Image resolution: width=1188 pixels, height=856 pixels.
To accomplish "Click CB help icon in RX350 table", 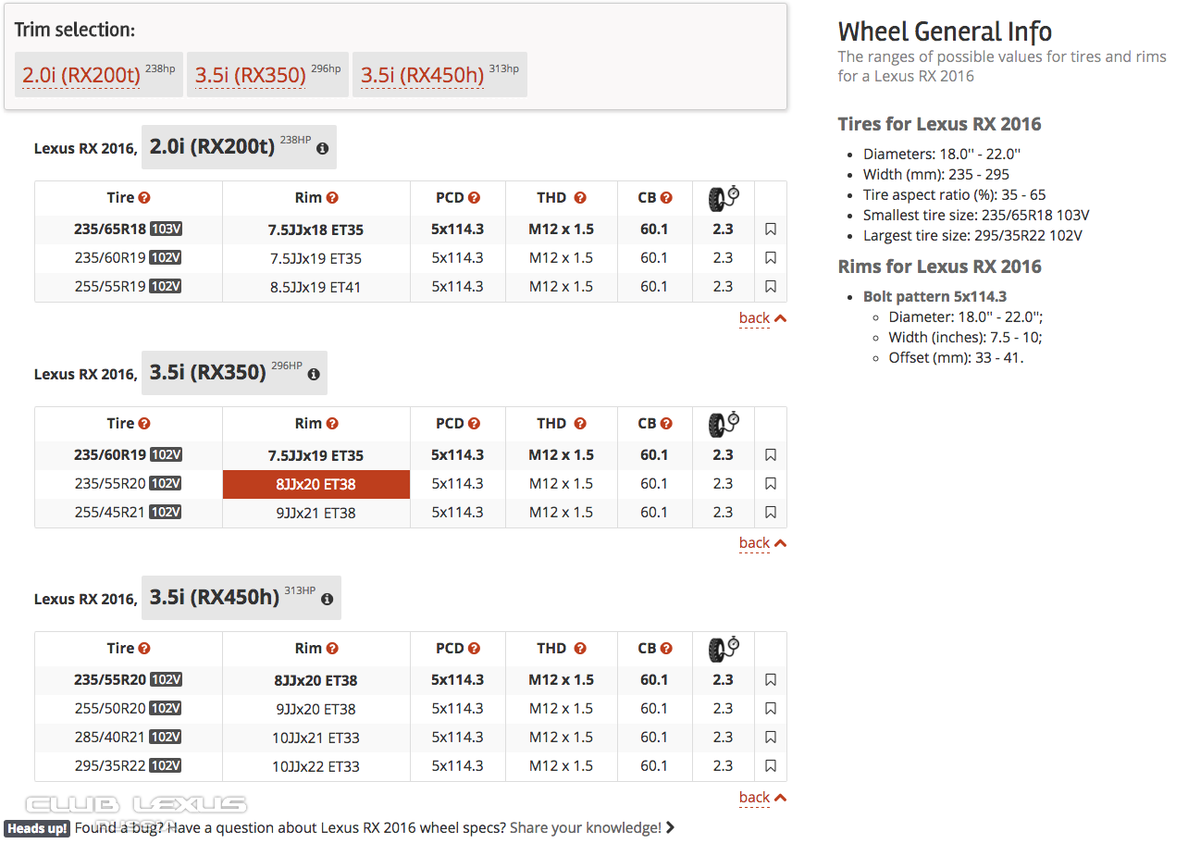I will [x=666, y=424].
